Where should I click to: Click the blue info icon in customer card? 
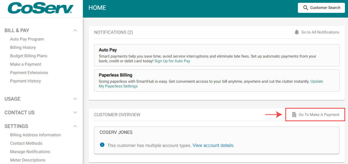[102, 145]
